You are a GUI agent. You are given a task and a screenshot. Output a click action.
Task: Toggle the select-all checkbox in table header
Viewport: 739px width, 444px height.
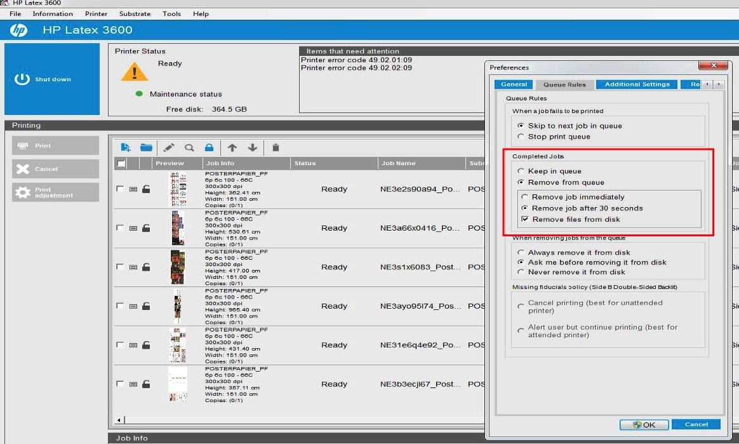(x=121, y=163)
